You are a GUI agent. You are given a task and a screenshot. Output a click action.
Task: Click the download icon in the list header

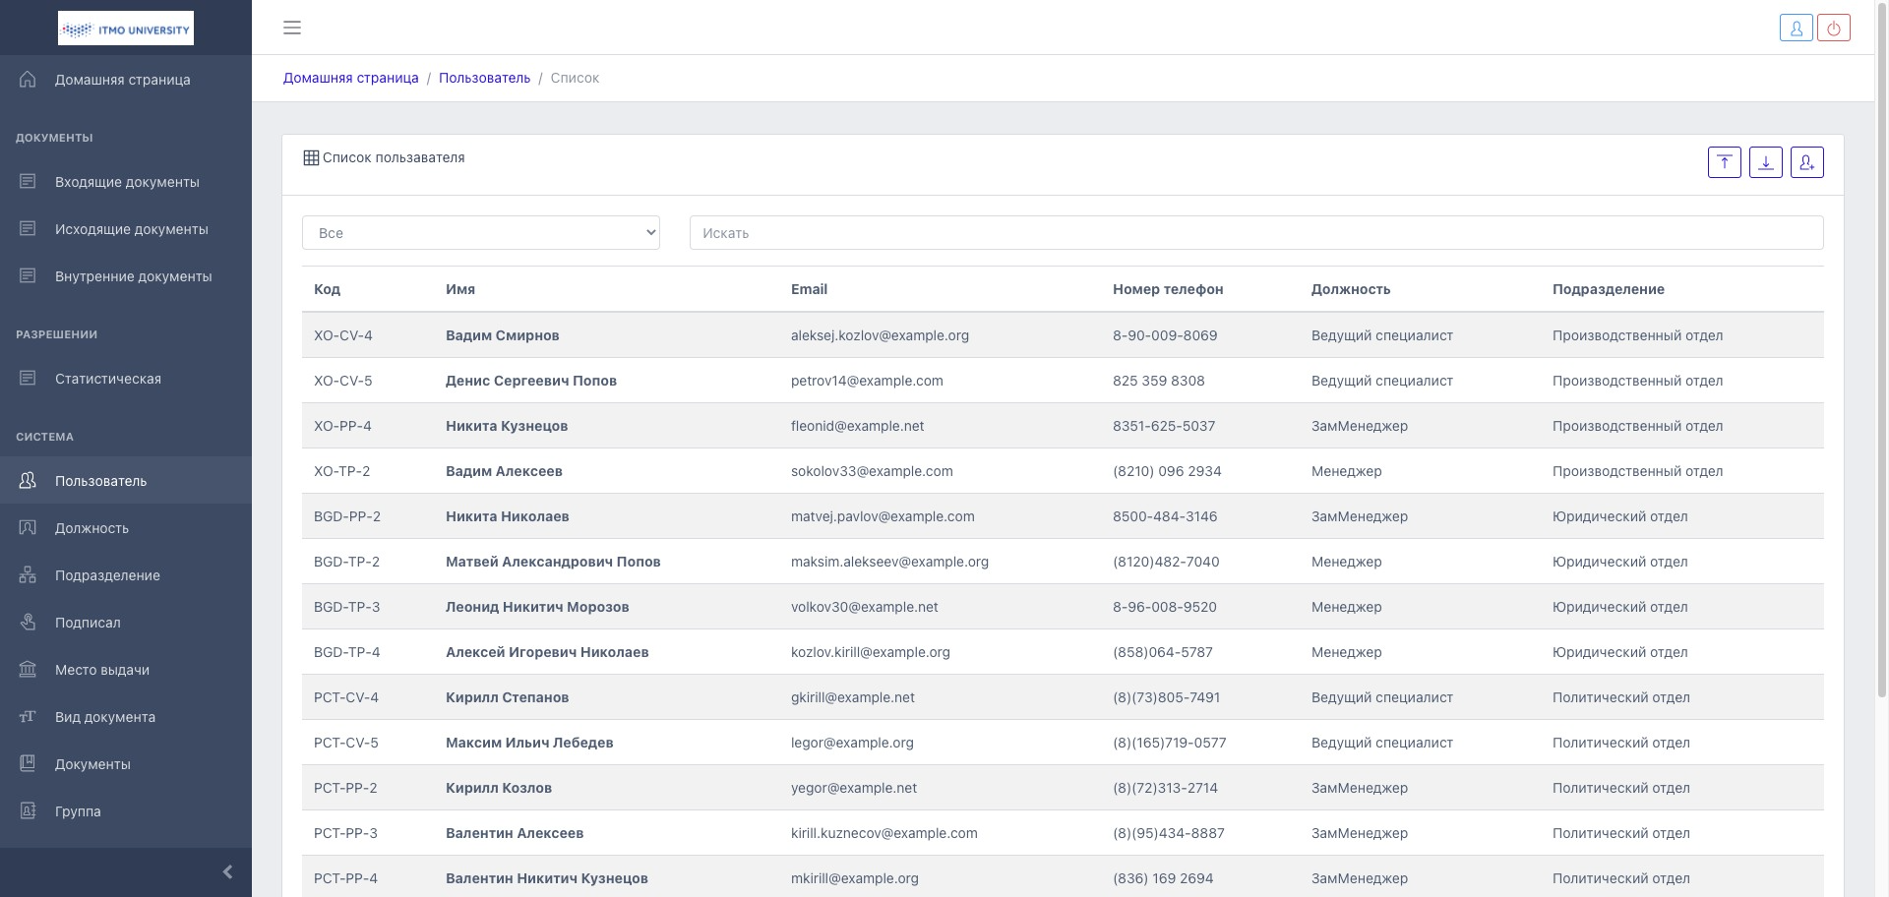(x=1765, y=162)
